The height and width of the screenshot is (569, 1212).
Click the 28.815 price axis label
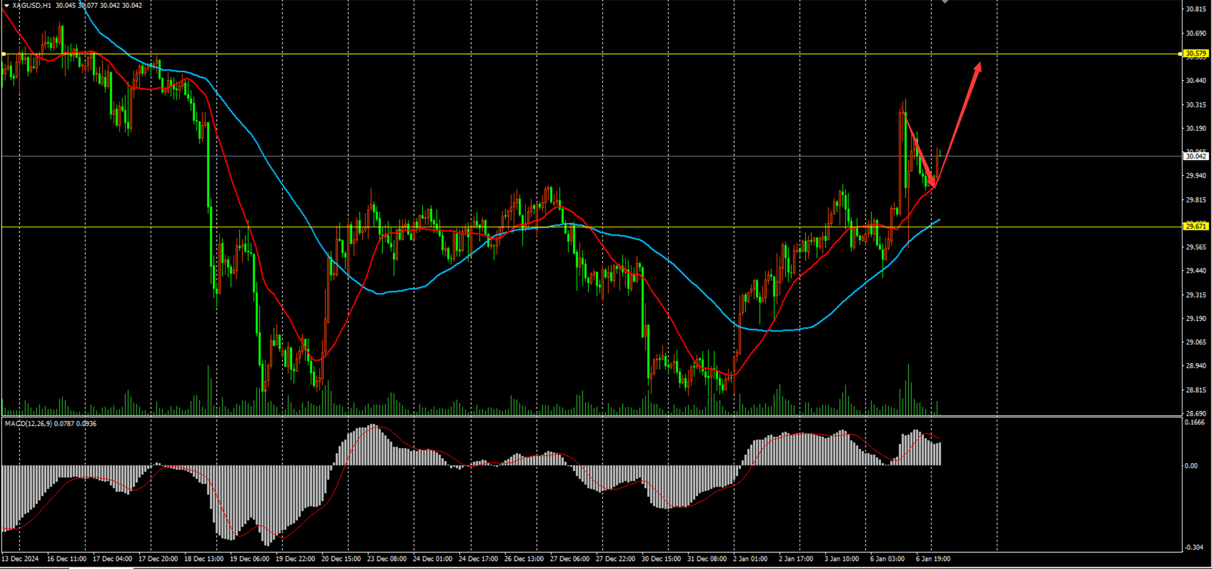click(x=1196, y=389)
